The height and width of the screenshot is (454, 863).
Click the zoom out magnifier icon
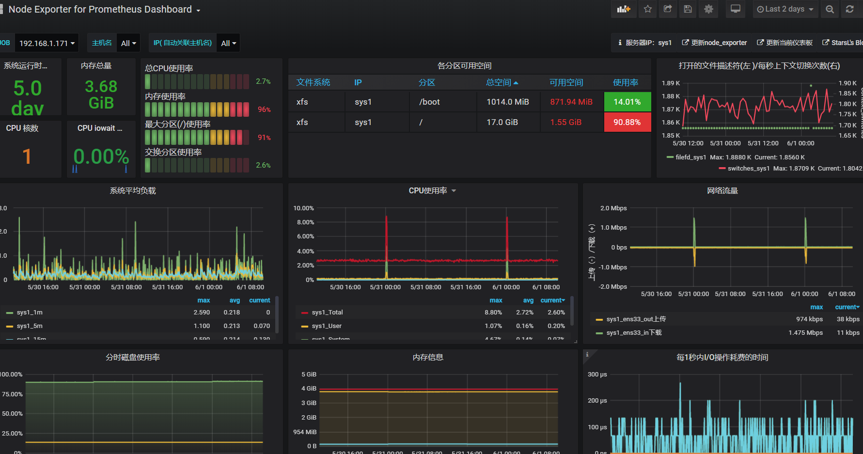[830, 9]
